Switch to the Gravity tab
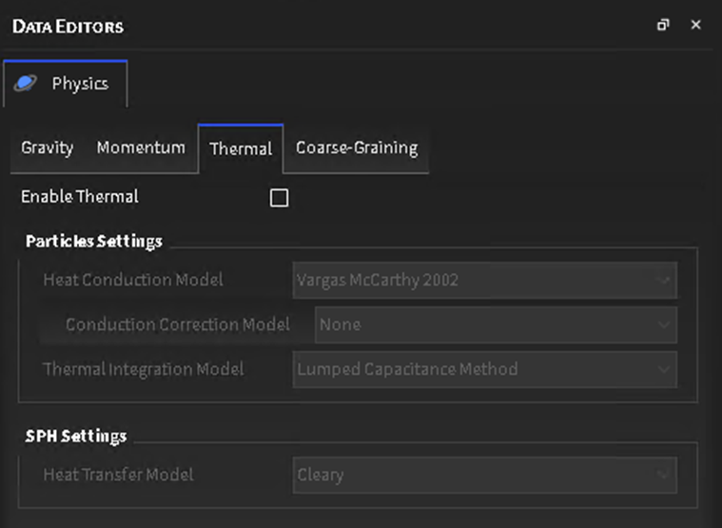The width and height of the screenshot is (722, 528). (x=47, y=147)
